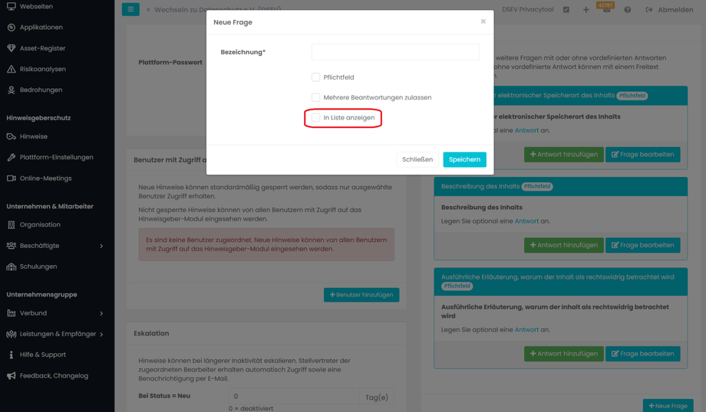Click the Feedback, Changelog megaphone icon
This screenshot has width=706, height=412.
click(12, 376)
